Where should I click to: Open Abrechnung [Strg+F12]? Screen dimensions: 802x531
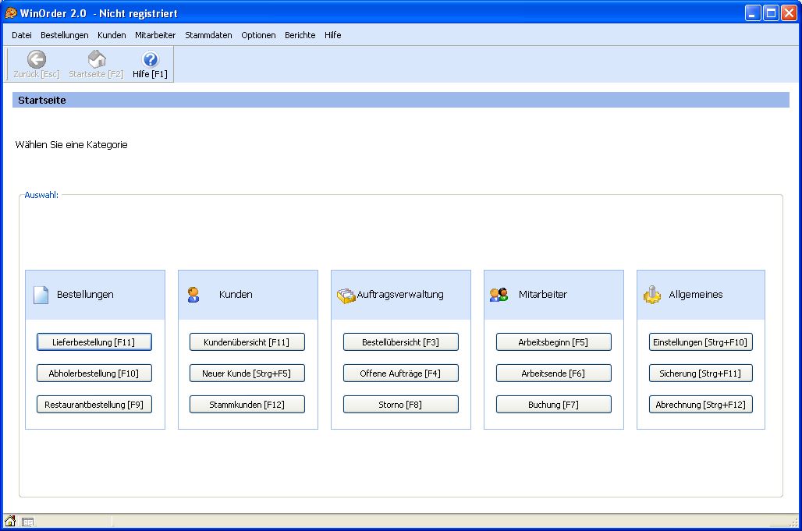pyautogui.click(x=701, y=404)
